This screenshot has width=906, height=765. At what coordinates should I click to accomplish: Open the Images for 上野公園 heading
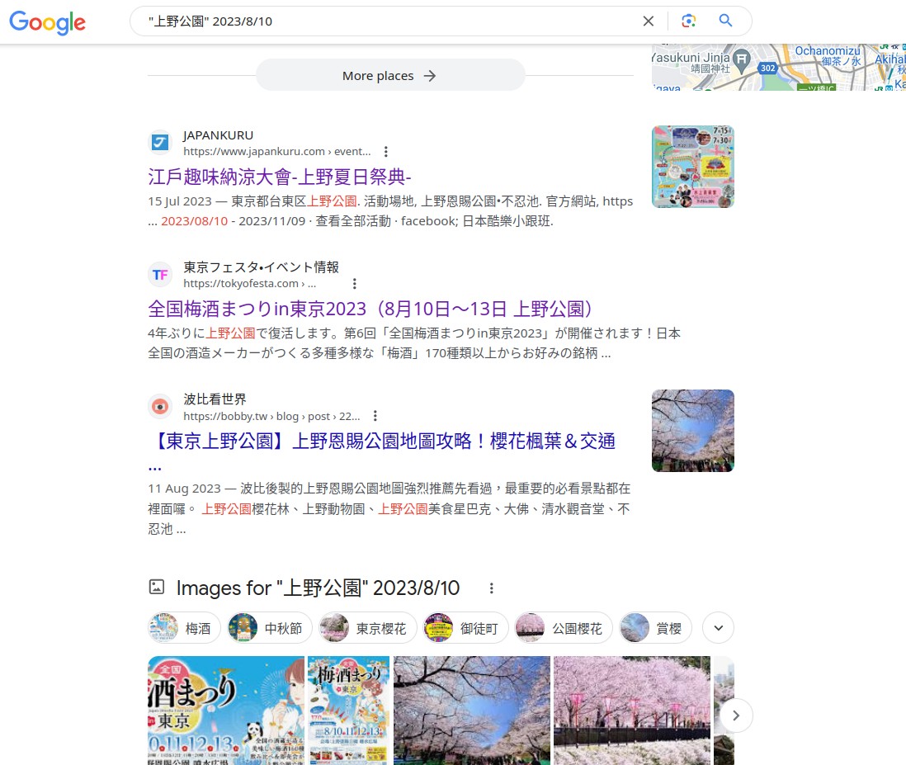(318, 588)
